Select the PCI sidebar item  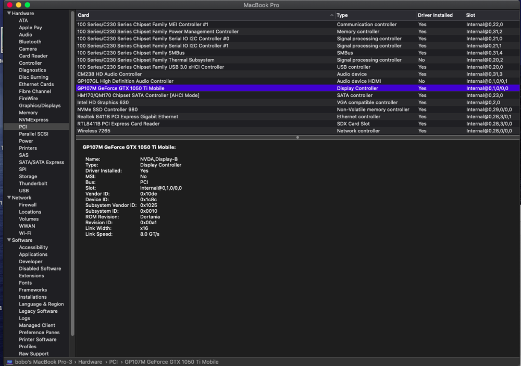(x=36, y=127)
